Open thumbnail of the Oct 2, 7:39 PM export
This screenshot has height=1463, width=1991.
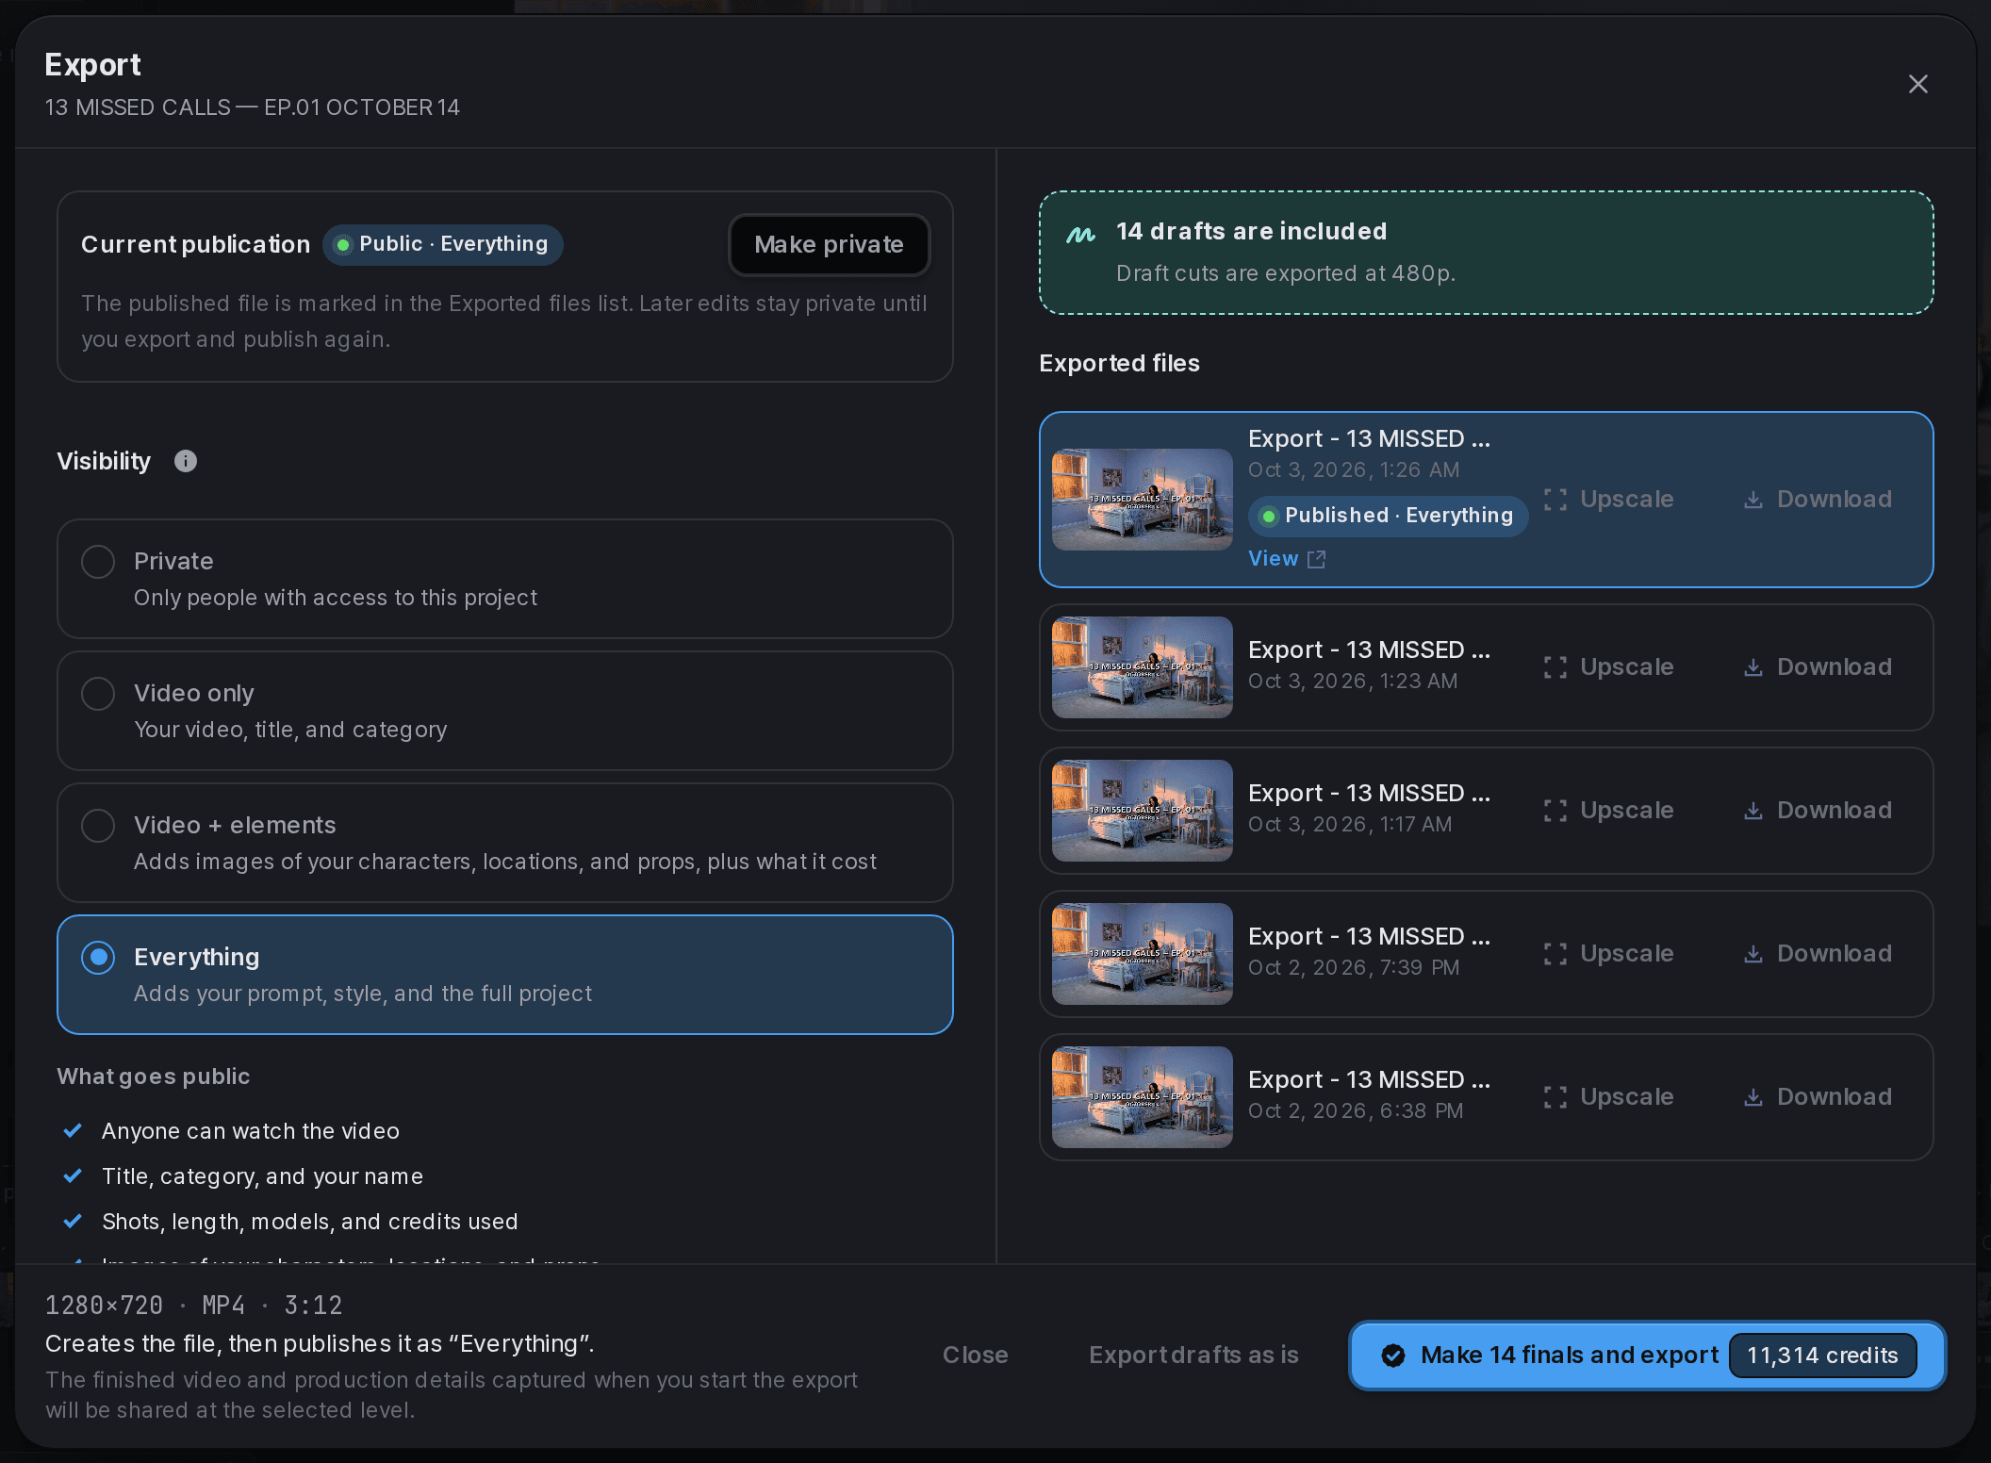[x=1143, y=954]
